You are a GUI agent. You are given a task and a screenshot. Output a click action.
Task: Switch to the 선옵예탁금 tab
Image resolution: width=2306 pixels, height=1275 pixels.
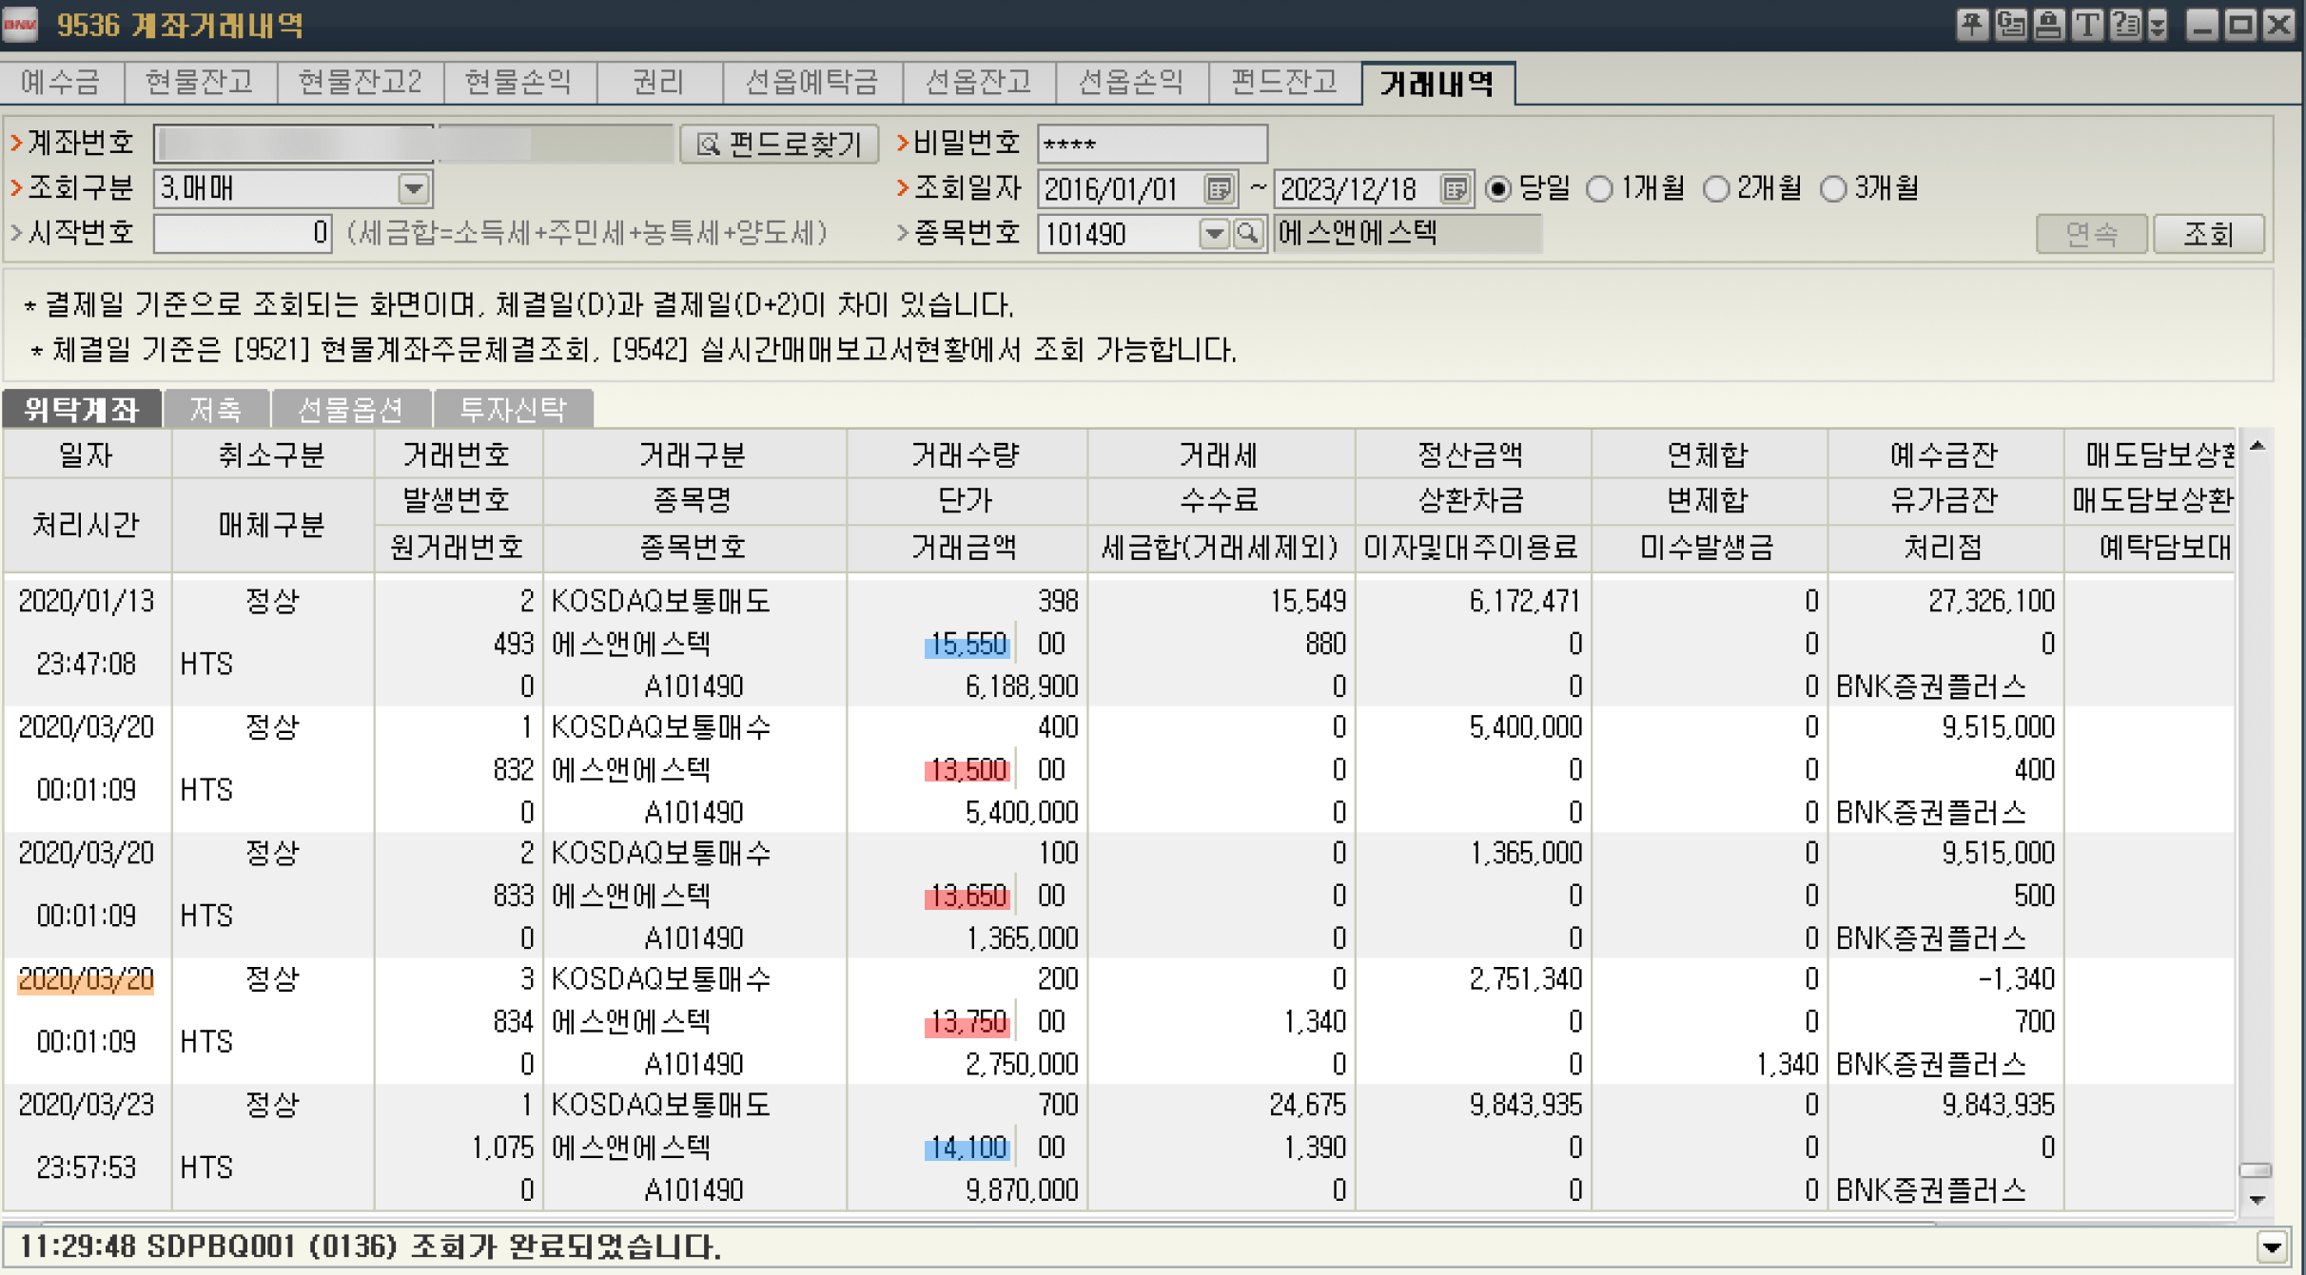point(811,82)
